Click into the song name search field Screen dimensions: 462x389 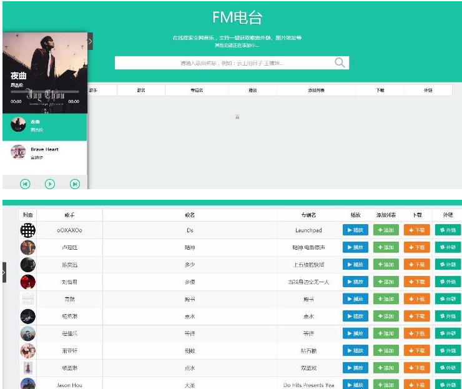coord(225,63)
